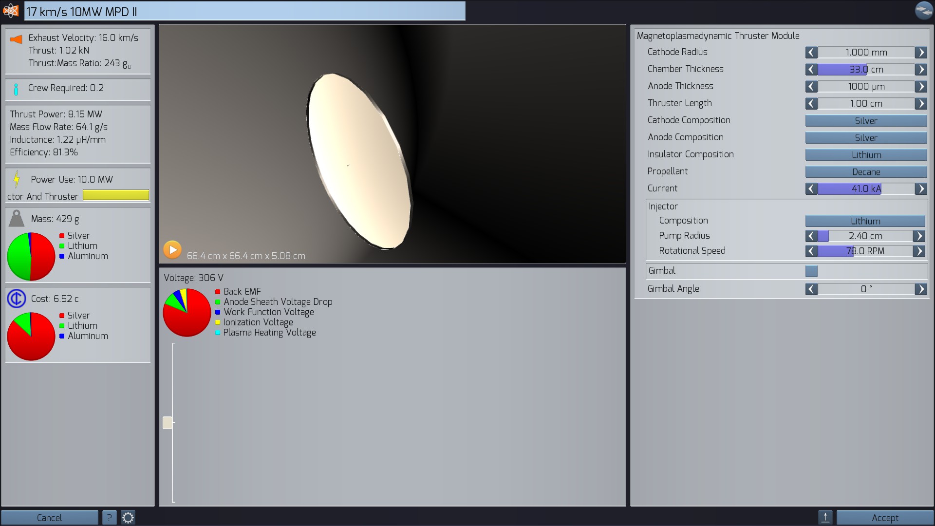Decrease Pump Radius with left arrow

pos(811,236)
